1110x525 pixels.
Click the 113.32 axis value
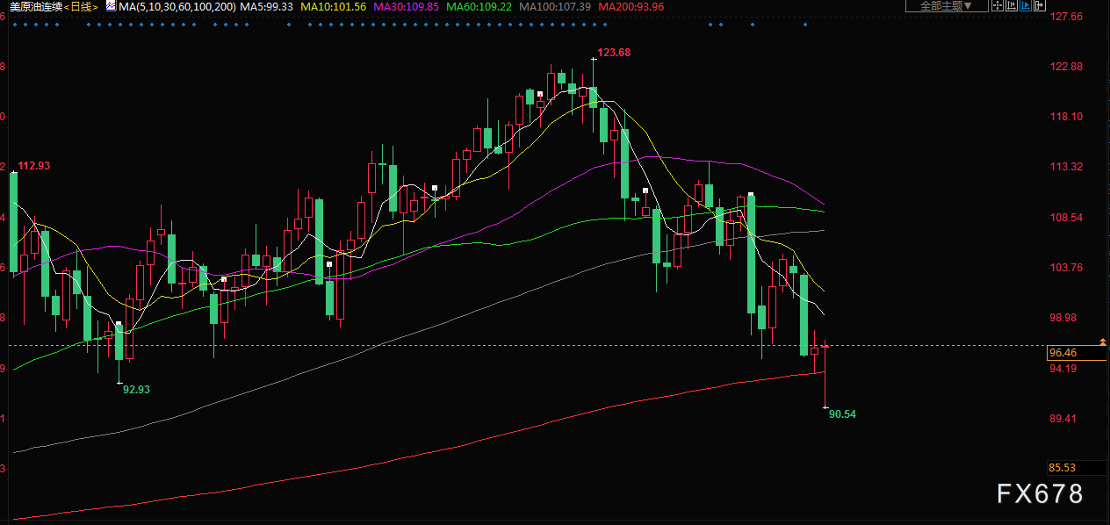1066,167
